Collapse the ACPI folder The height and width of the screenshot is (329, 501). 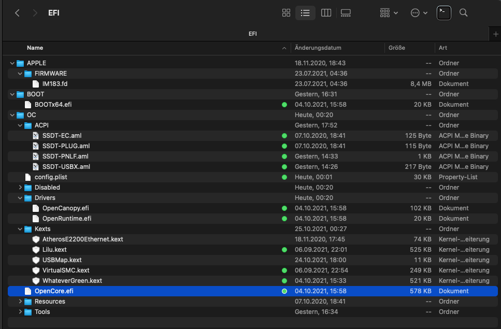click(x=20, y=125)
